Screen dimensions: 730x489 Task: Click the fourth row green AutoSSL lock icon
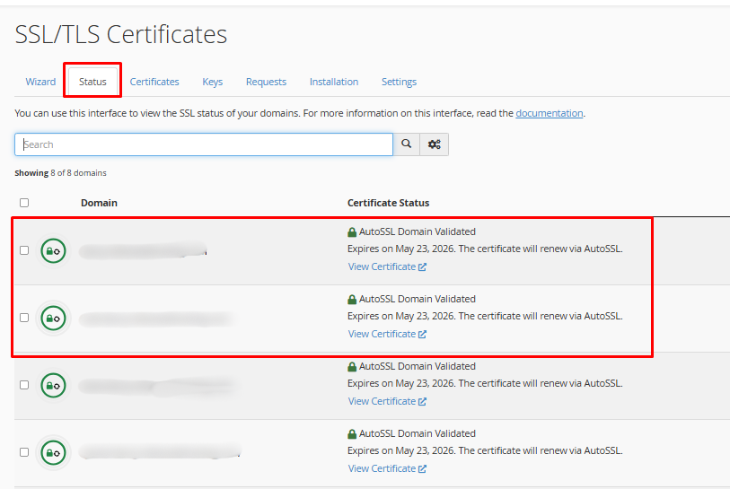[x=54, y=453]
